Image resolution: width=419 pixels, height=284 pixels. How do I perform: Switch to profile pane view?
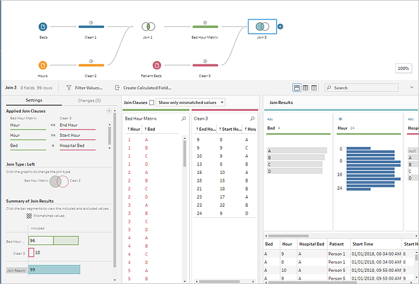[x=297, y=88]
